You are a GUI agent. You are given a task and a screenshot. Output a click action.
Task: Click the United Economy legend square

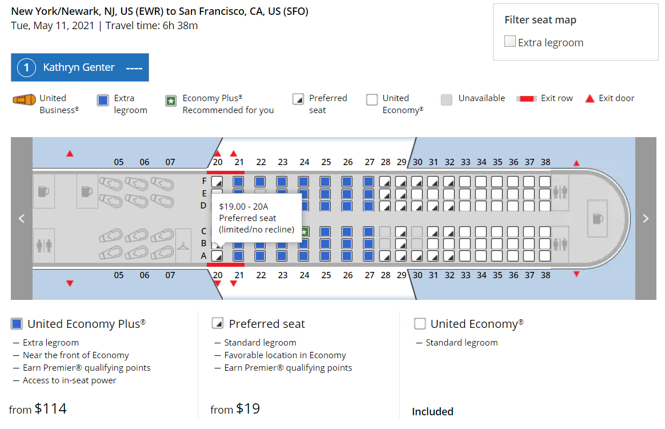pyautogui.click(x=372, y=98)
